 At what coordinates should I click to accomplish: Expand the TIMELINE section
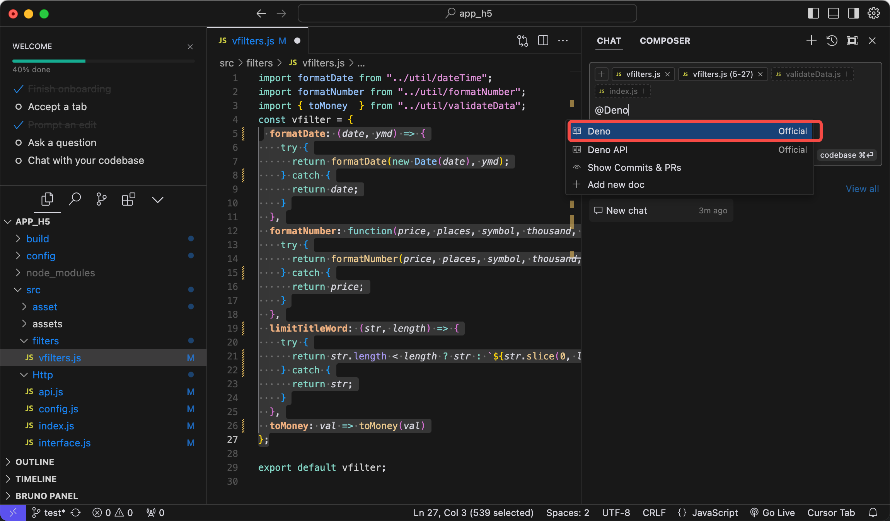[103, 479]
